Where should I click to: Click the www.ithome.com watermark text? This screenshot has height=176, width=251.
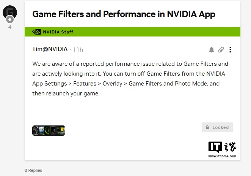(x=222, y=156)
